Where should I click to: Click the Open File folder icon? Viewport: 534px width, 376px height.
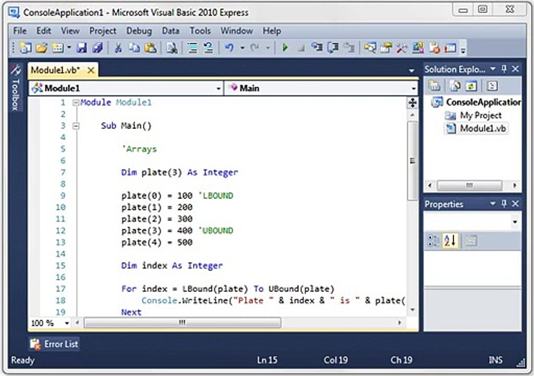(42, 48)
